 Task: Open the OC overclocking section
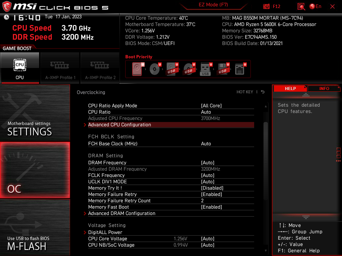tap(35, 170)
